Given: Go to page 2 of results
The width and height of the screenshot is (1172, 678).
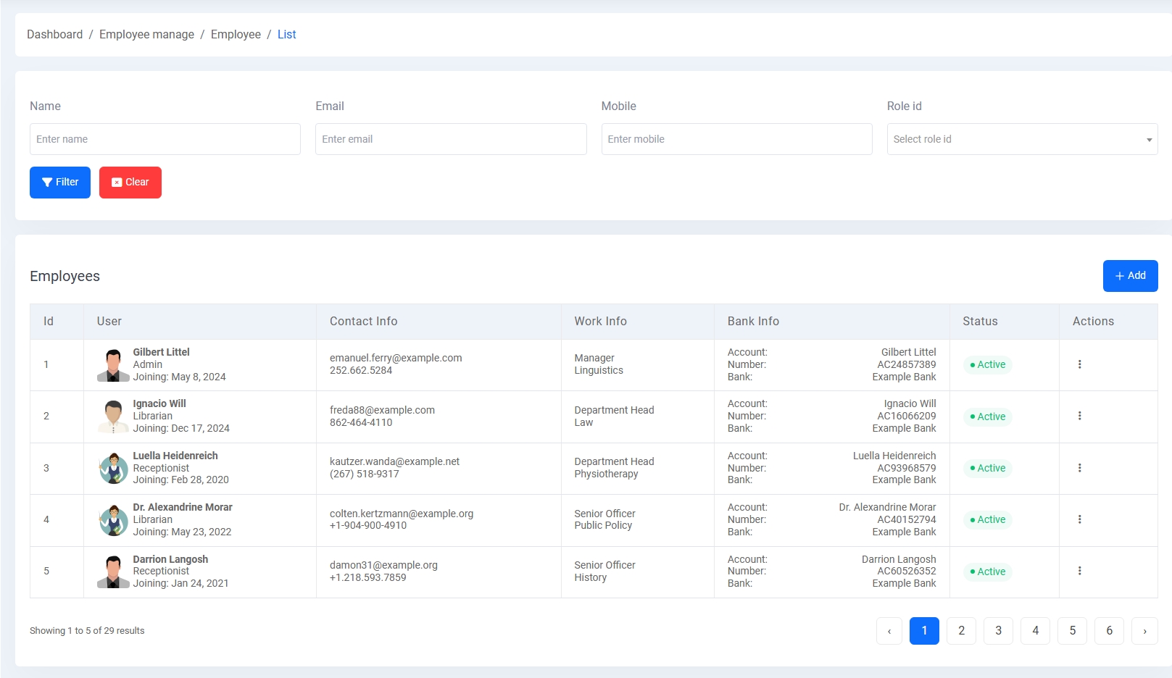Looking at the screenshot, I should (961, 631).
